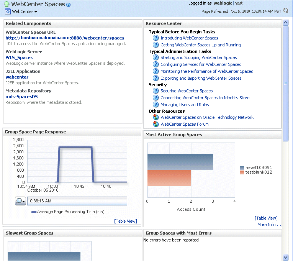Image resolution: width=293 pixels, height=261 pixels.
Task: Open the chart zoom magnifier dropdown
Action: (x=20, y=201)
